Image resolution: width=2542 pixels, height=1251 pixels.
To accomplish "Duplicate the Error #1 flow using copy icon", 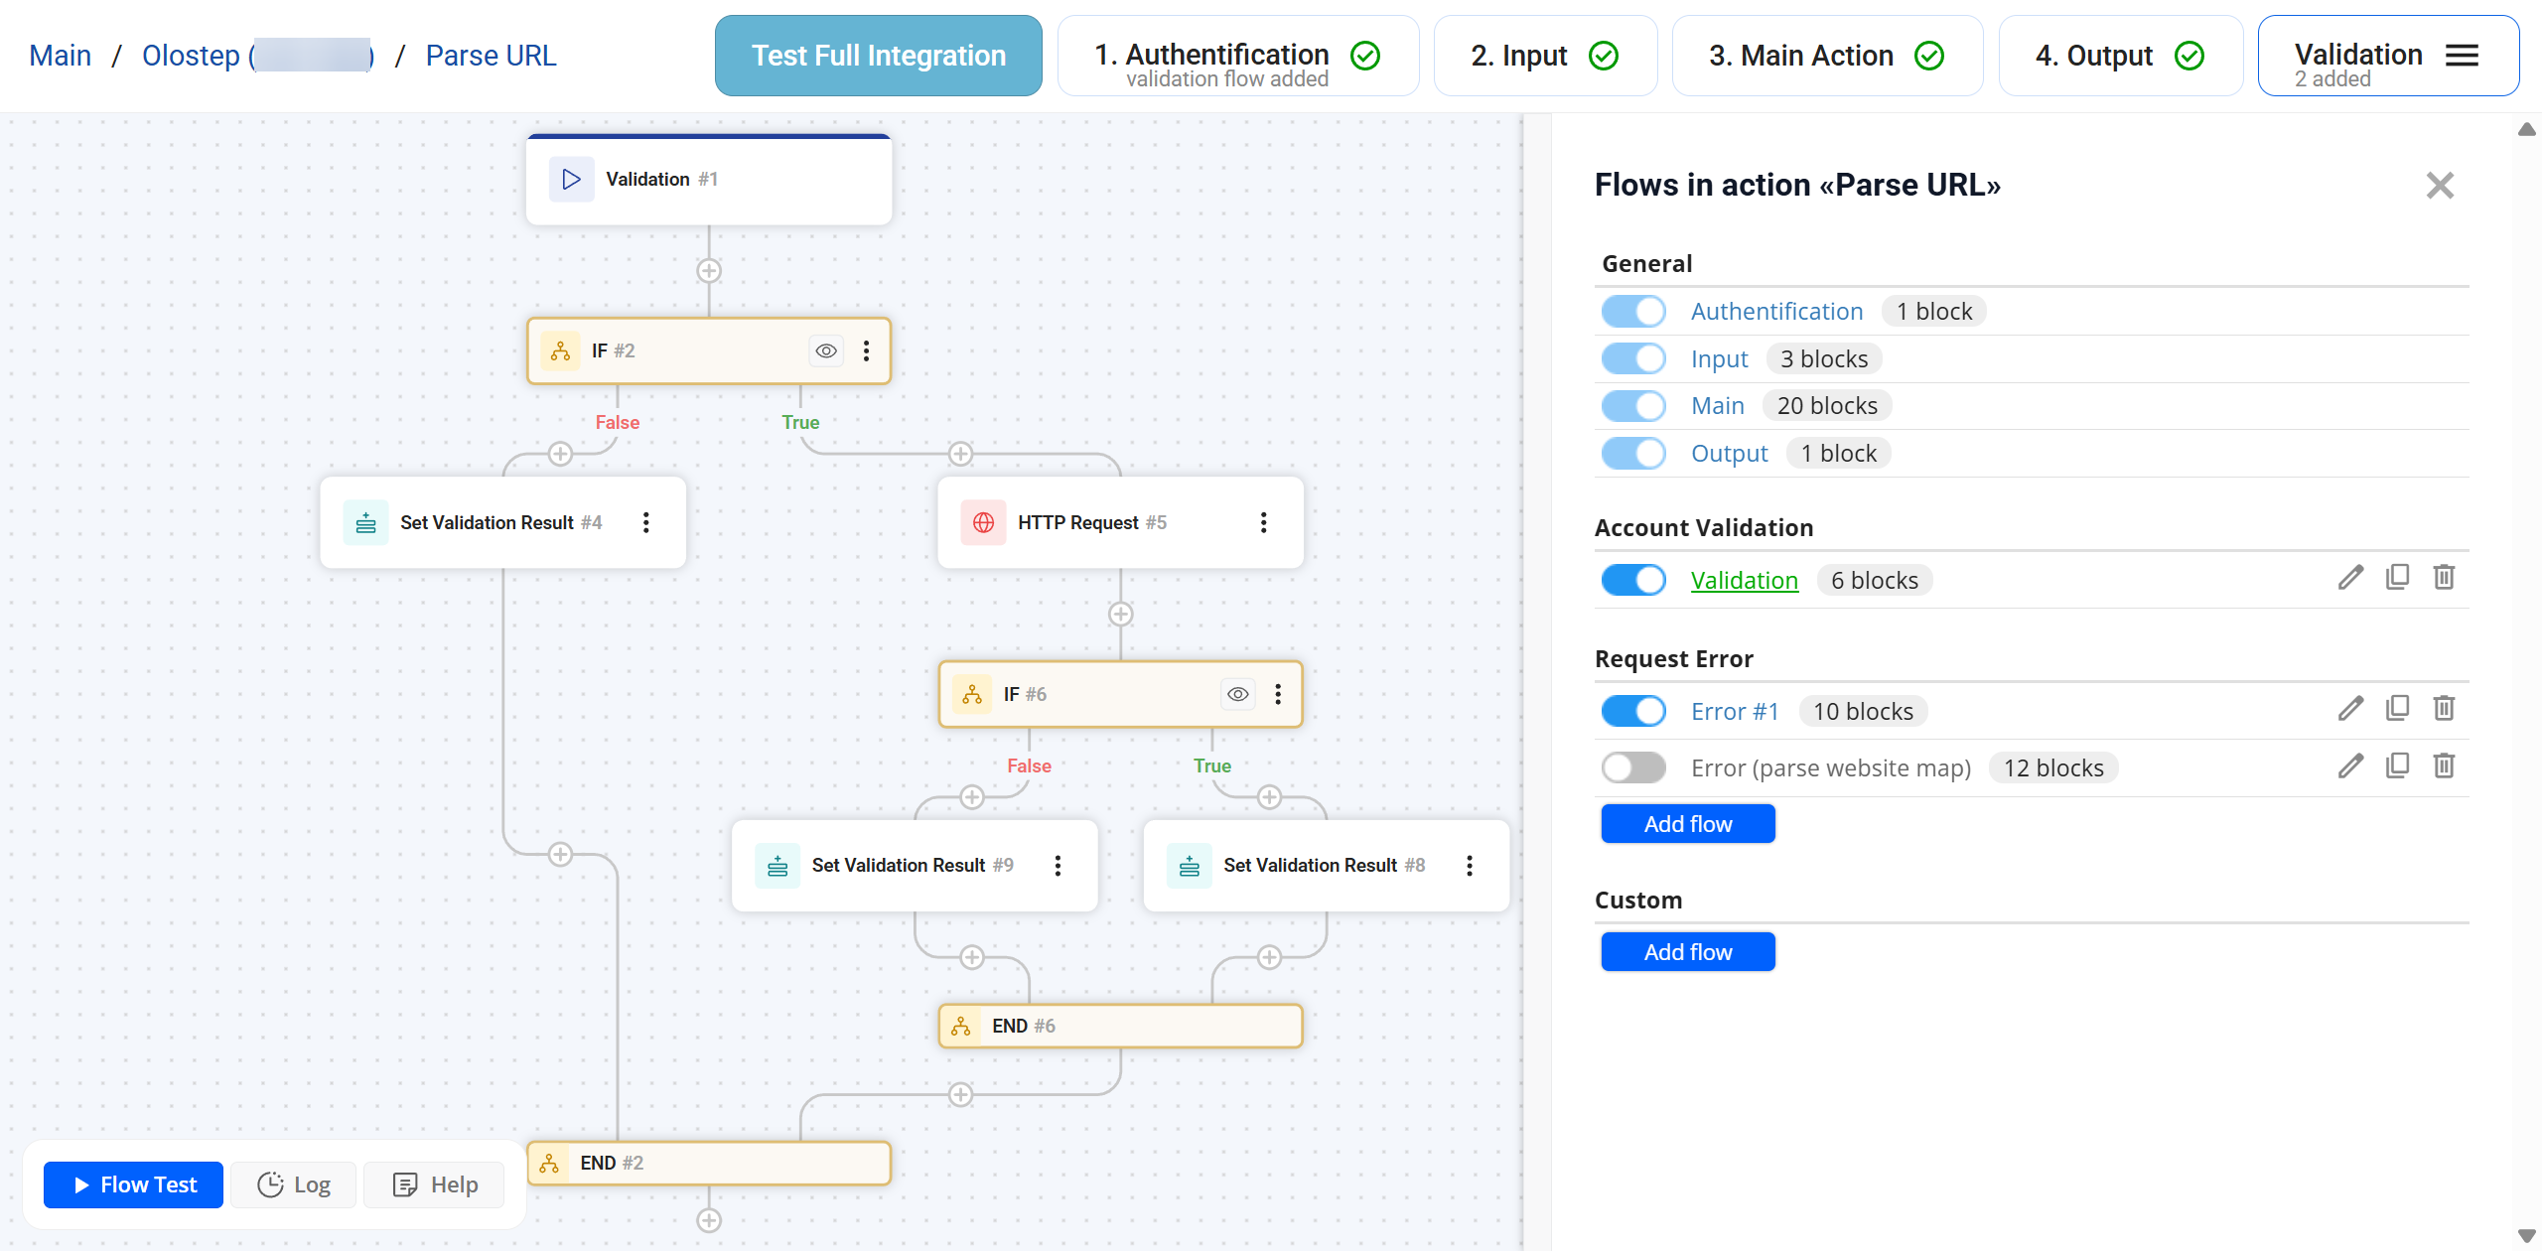I will 2398,708.
